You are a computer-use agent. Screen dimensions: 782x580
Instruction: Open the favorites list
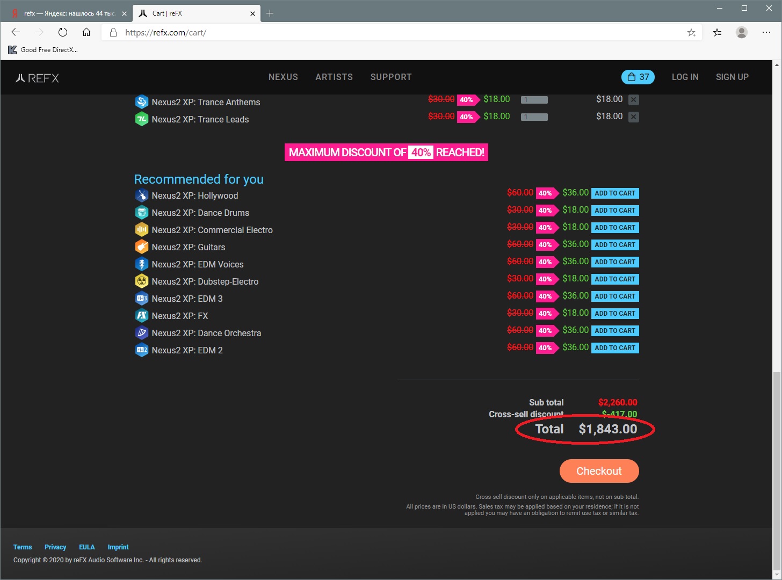pyautogui.click(x=718, y=33)
